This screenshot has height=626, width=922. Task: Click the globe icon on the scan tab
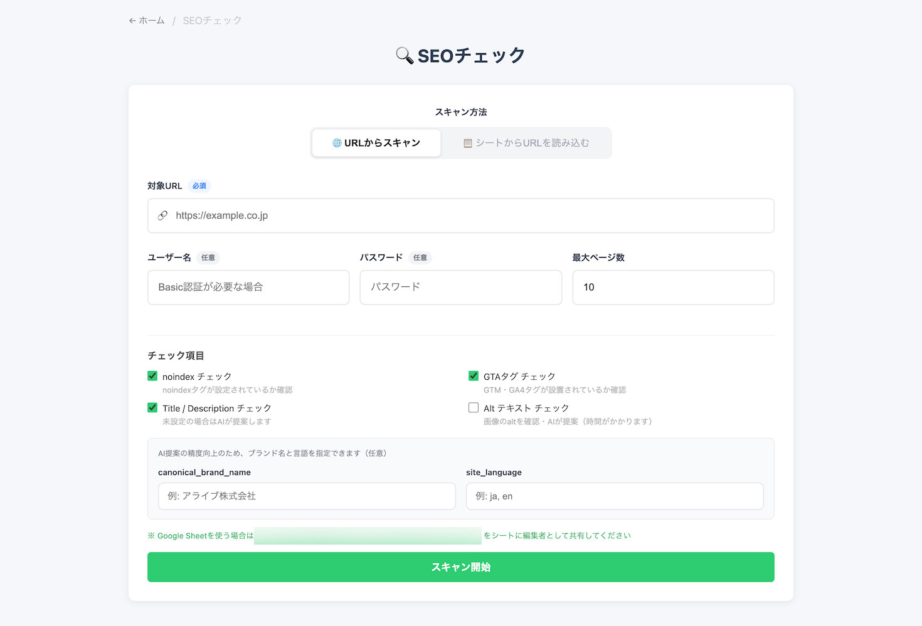(337, 143)
